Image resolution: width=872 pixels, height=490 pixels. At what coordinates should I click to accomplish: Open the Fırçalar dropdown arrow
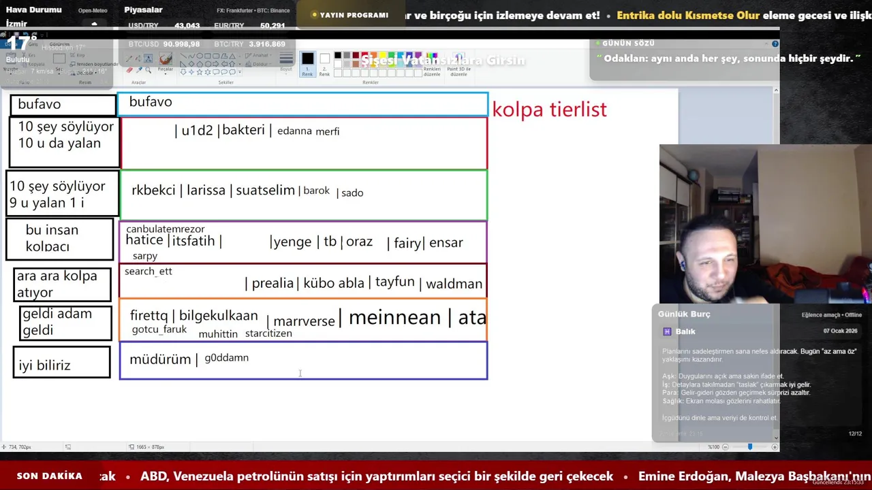(166, 74)
